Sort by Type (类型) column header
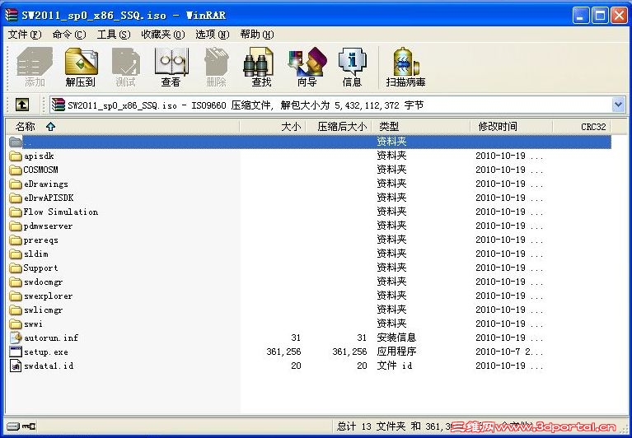The height and width of the screenshot is (438, 632). click(x=421, y=127)
